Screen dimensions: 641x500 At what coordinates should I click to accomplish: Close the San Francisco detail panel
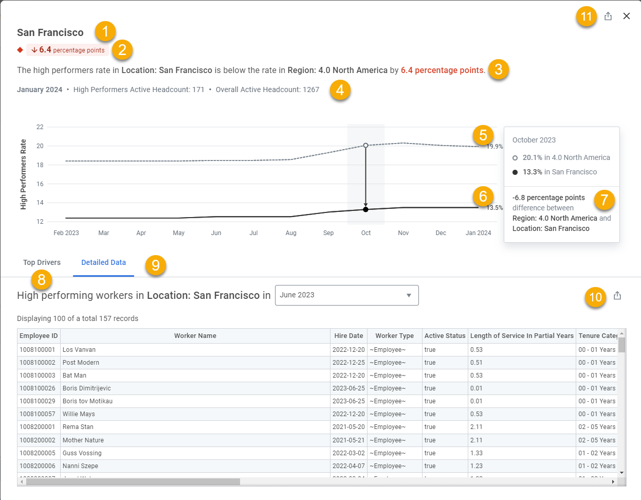point(627,16)
